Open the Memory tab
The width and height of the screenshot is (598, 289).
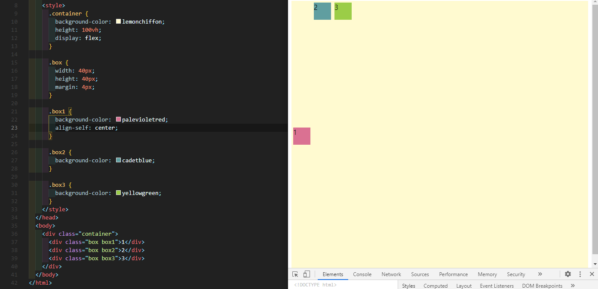pyautogui.click(x=488, y=274)
